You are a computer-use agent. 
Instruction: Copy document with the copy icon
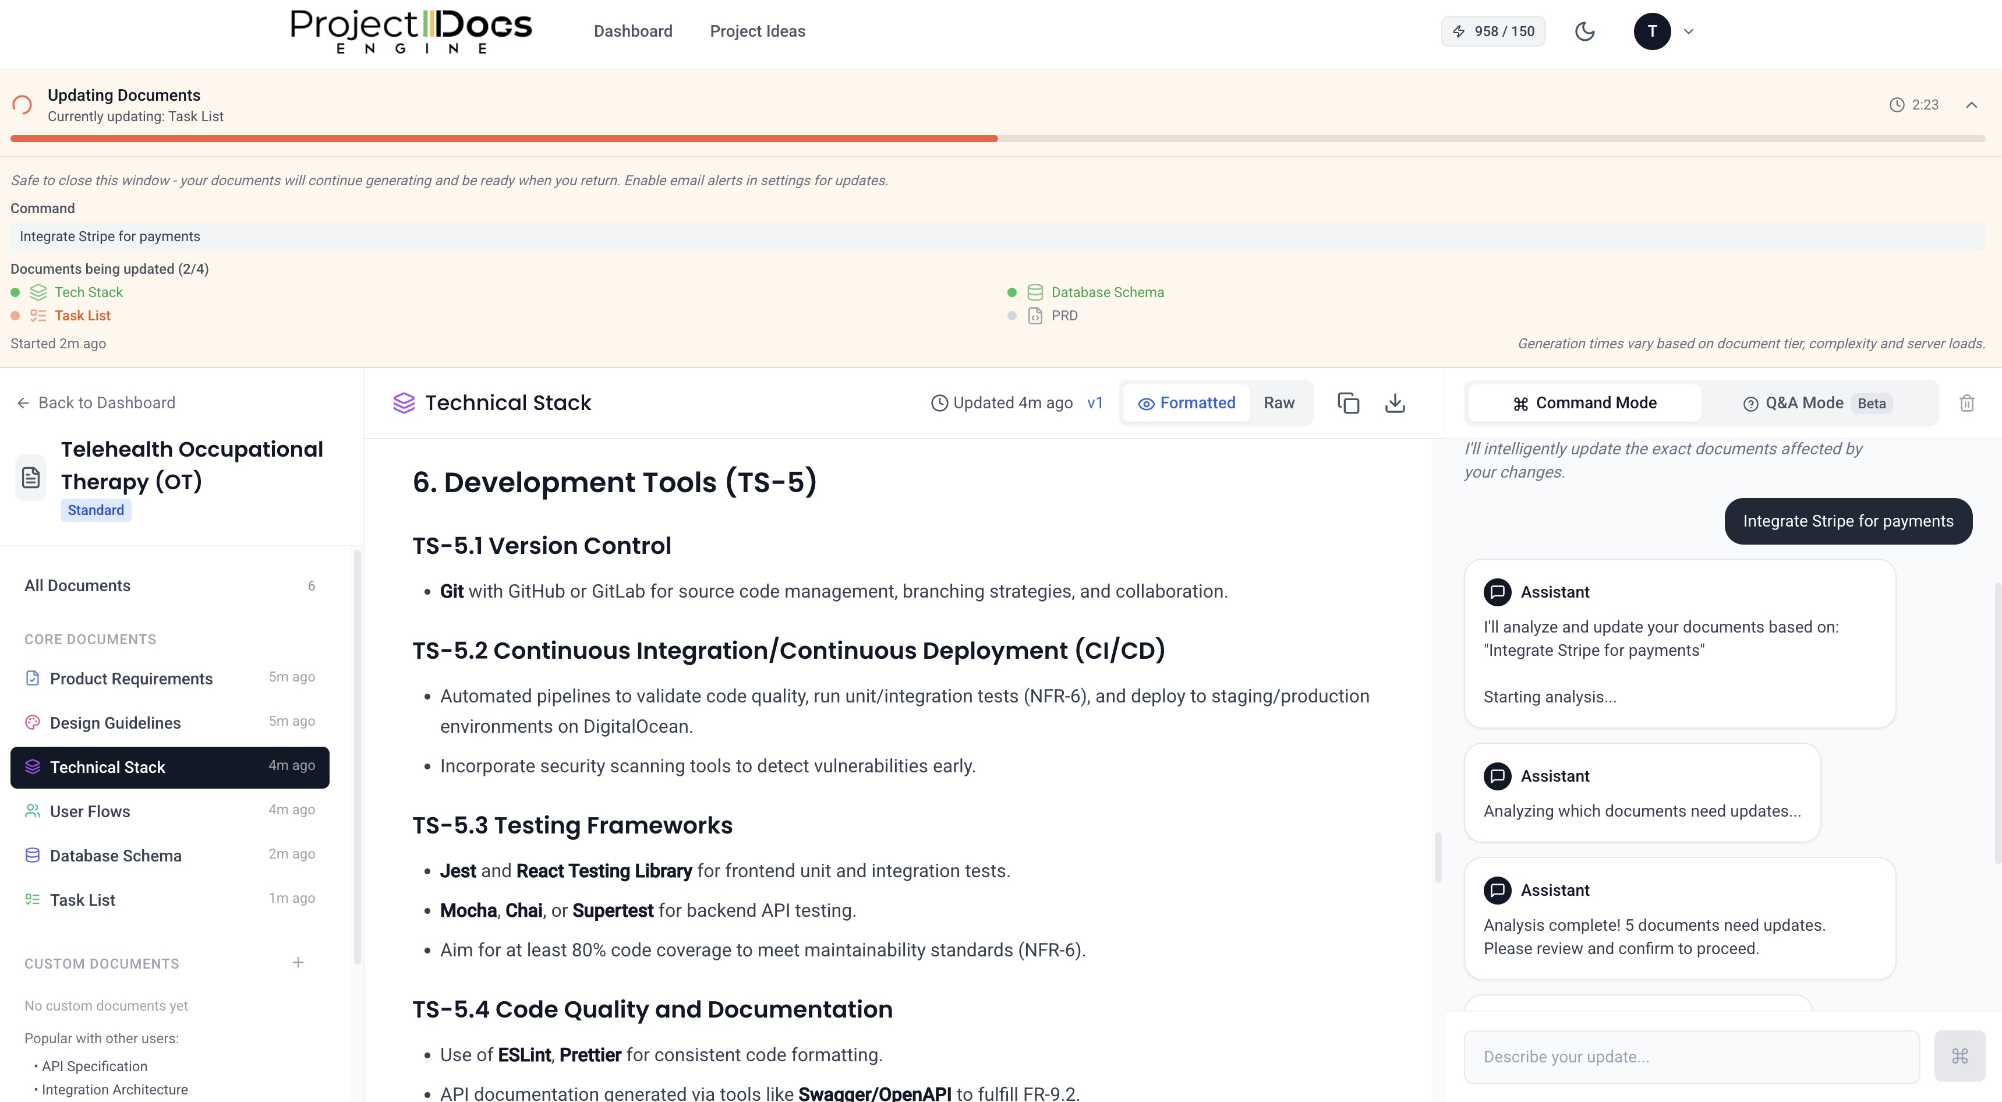[1347, 403]
